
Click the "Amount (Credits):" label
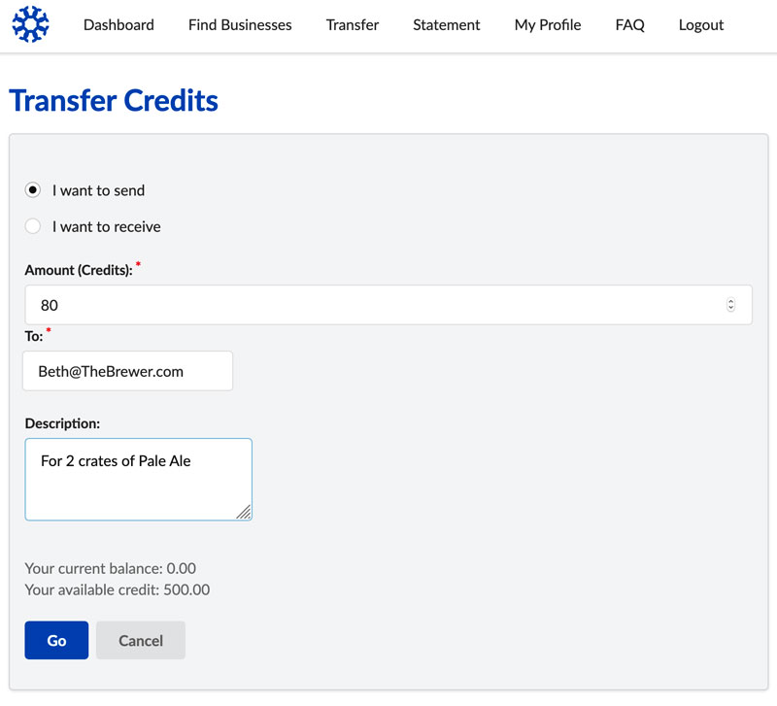[x=79, y=270]
